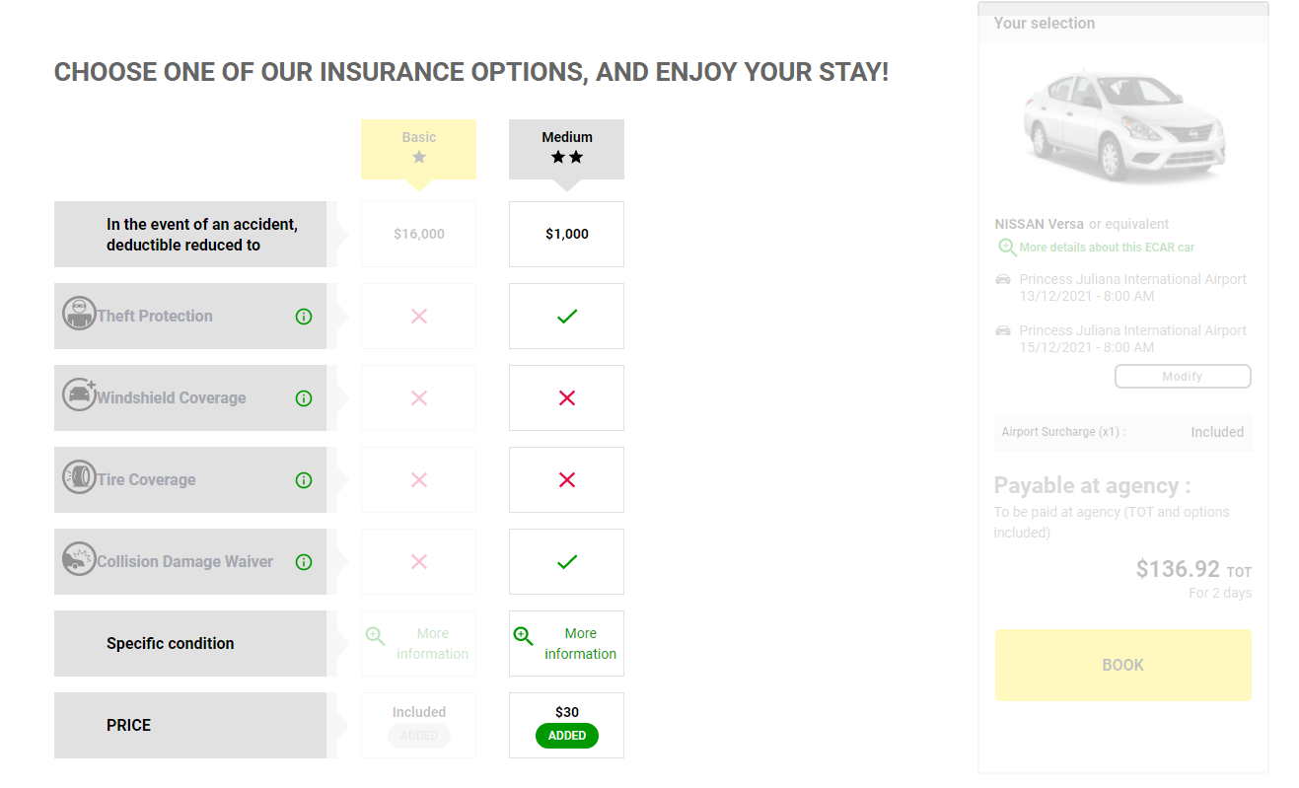Select the green ADDED badge under $30
This screenshot has width=1299, height=788.
coord(566,735)
